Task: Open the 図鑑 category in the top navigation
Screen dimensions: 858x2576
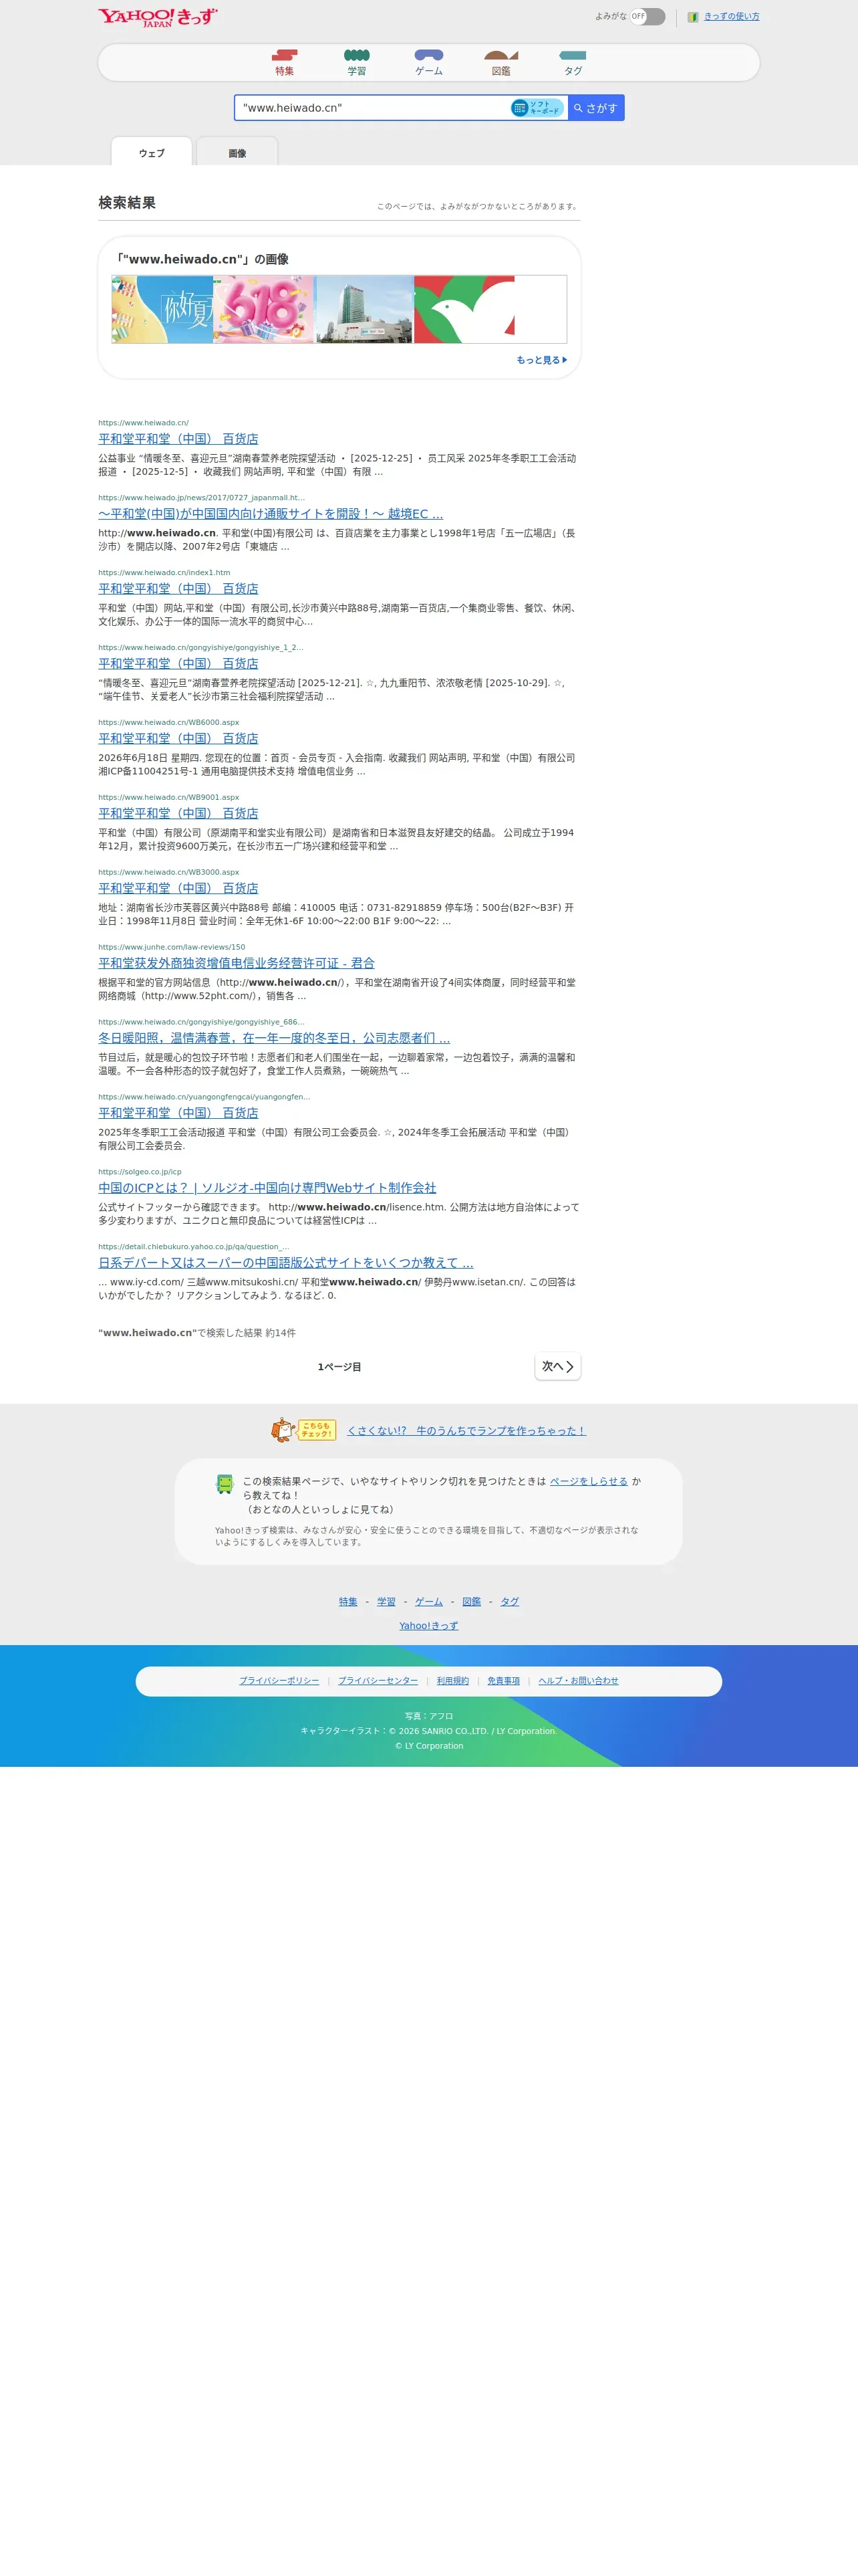Action: [x=501, y=63]
